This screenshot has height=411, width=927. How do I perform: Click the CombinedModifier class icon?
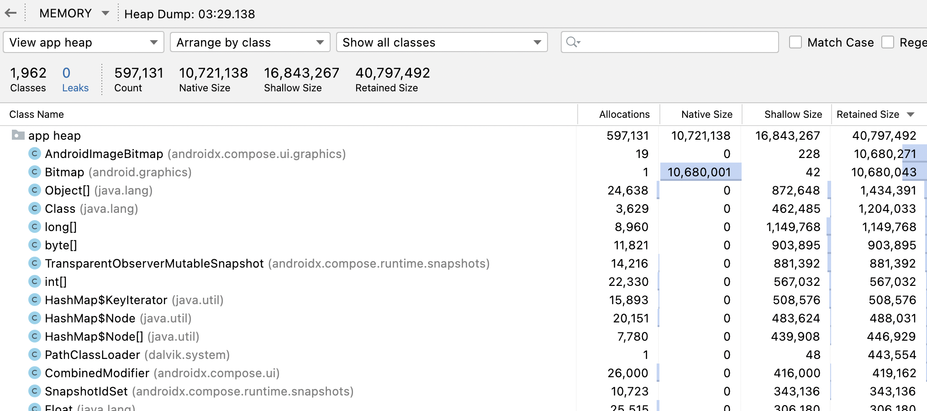pos(35,373)
